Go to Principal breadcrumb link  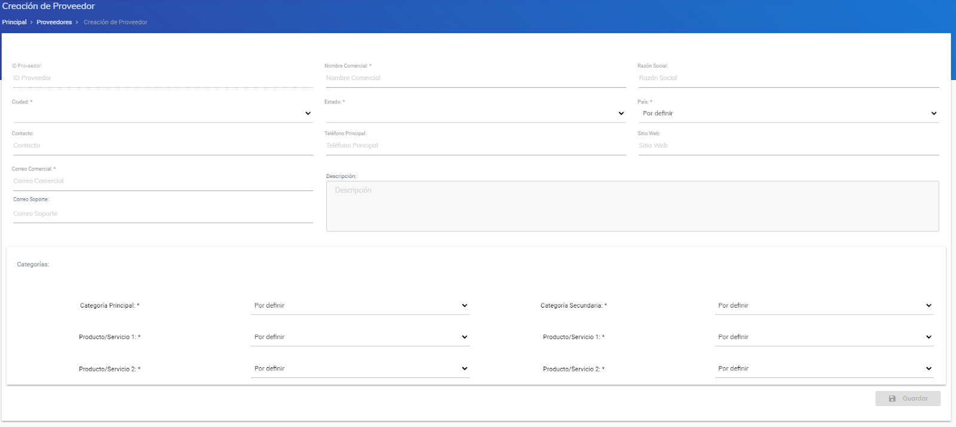(14, 22)
